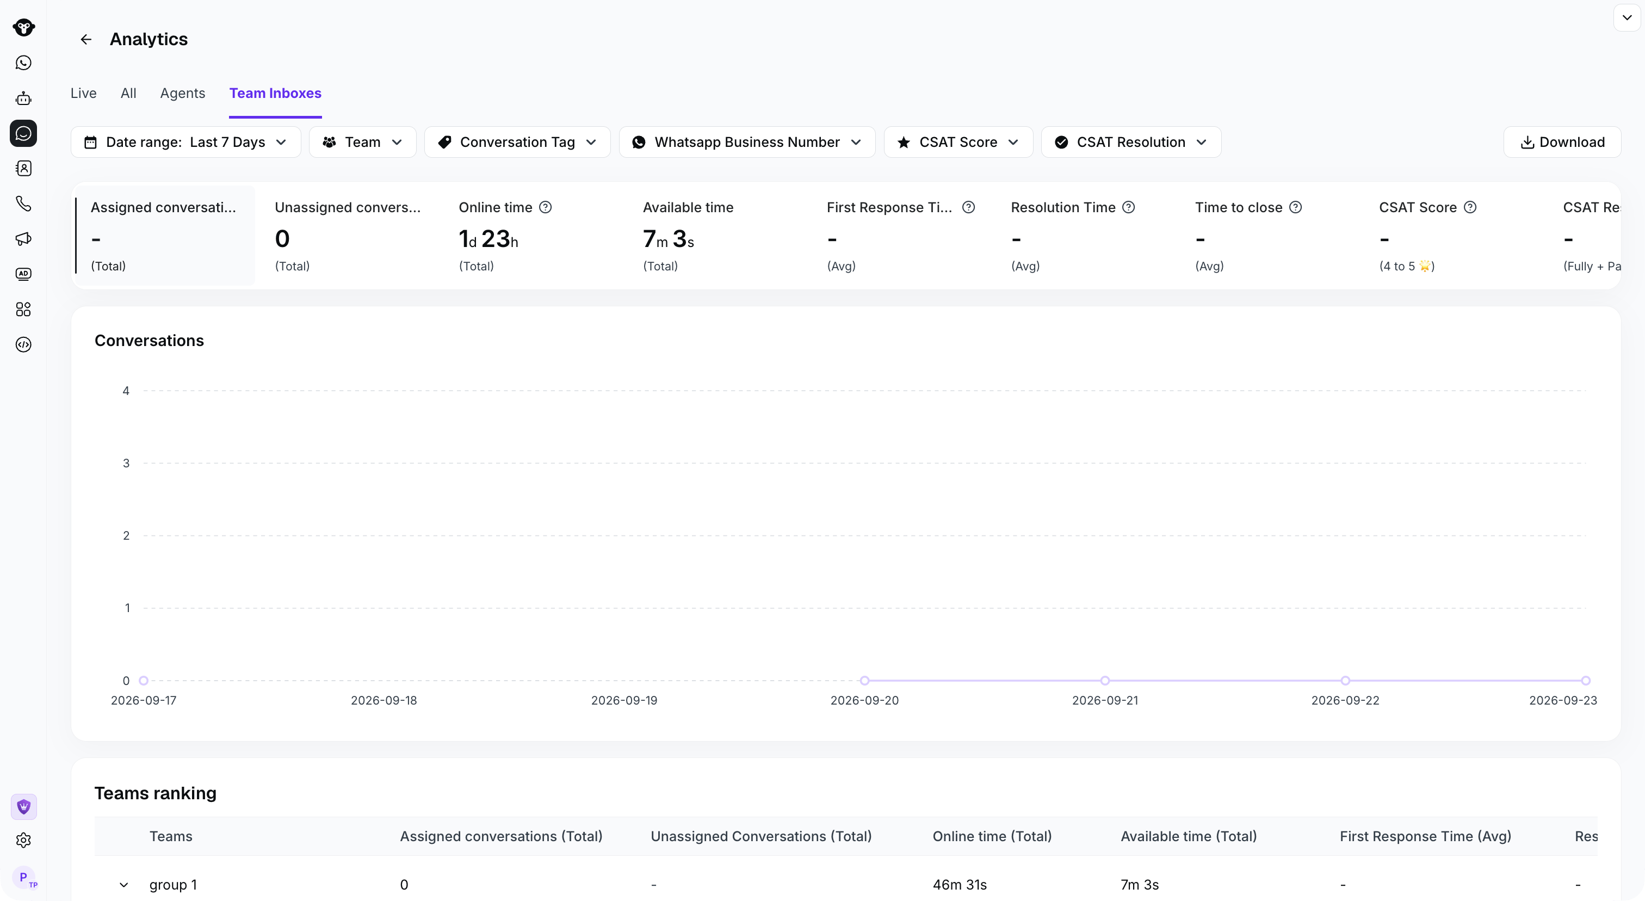Click the Online time help icon
The image size is (1645, 901).
[x=546, y=207]
